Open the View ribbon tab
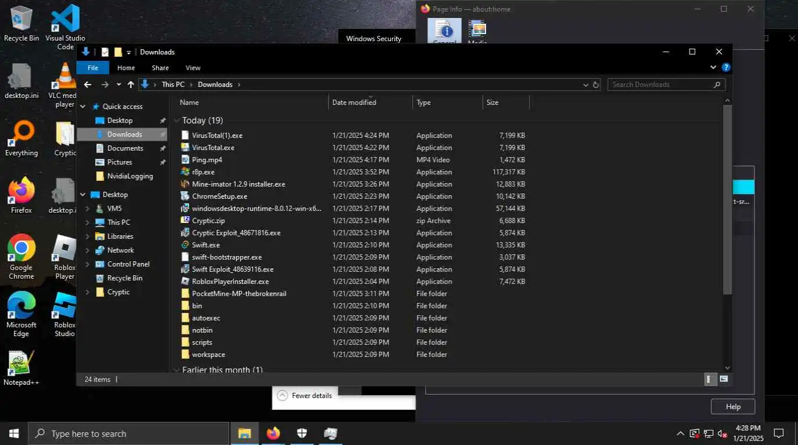Image resolution: width=798 pixels, height=445 pixels. pos(193,68)
